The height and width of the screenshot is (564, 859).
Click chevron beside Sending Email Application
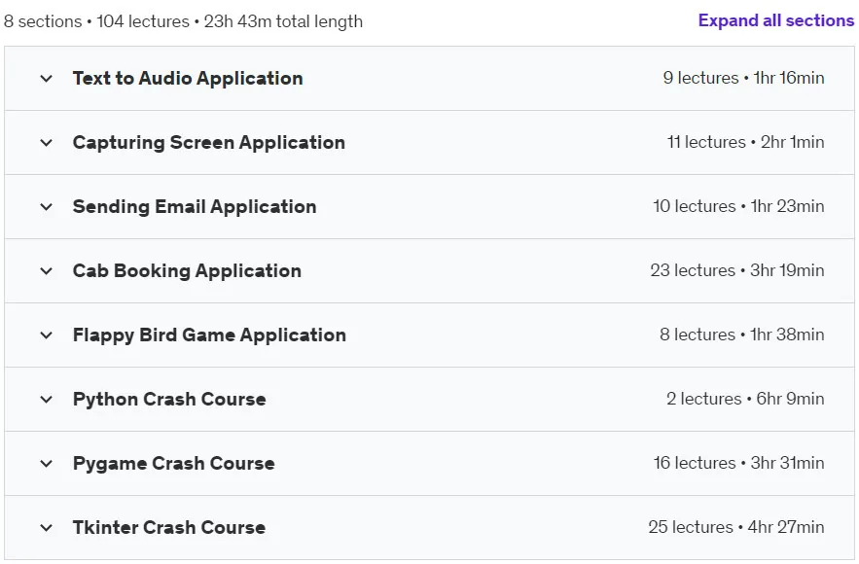coord(47,207)
